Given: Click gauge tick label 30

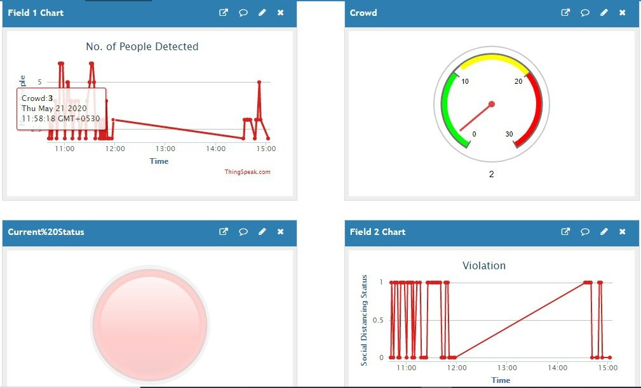Looking at the screenshot, I should click(x=509, y=134).
